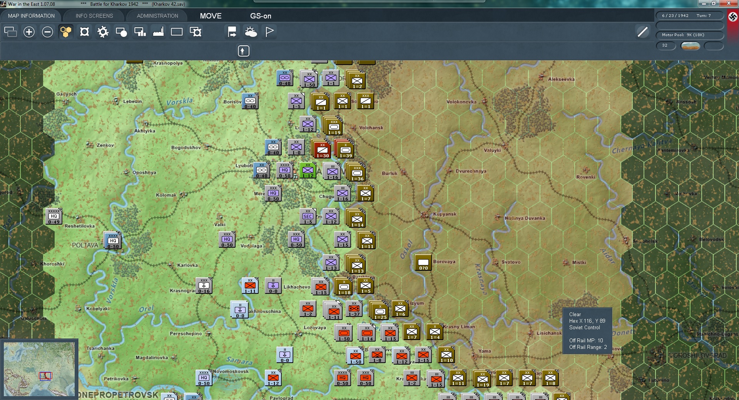
Task: Click the Svatovo town label on map
Action: click(511, 262)
